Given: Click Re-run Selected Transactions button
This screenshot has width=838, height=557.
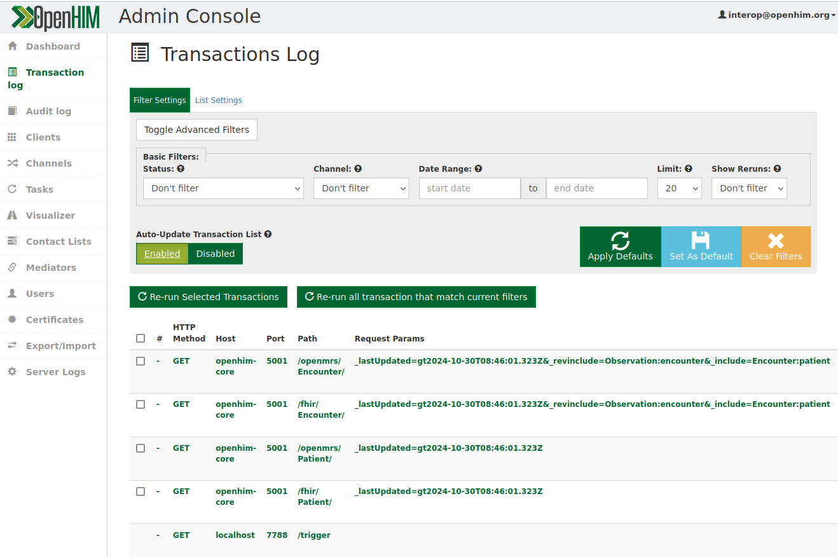Looking at the screenshot, I should click(209, 297).
